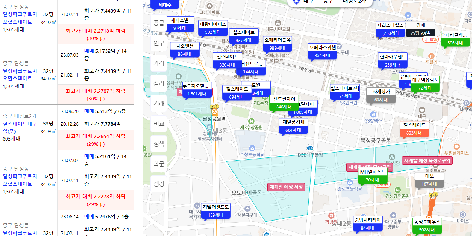Open the 랭킹 (ranking) map filter

[159, 184]
